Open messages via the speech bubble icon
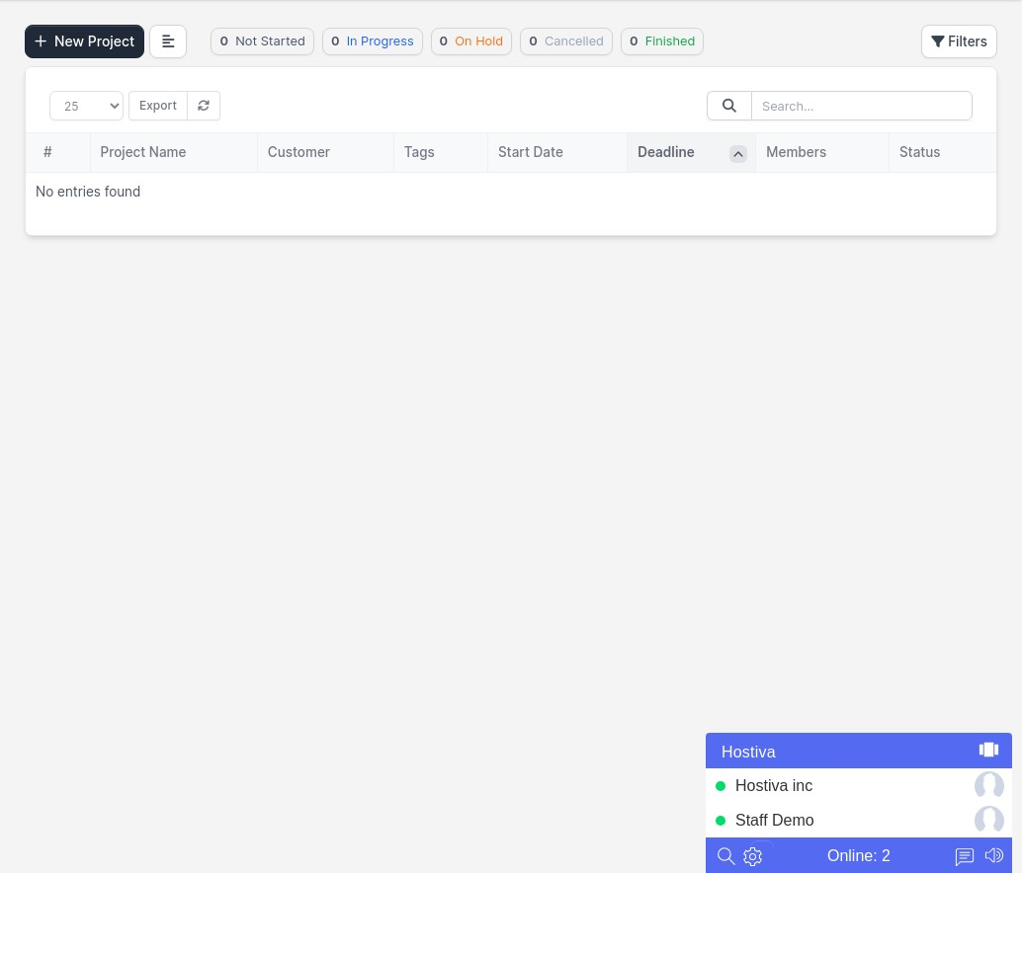 (965, 855)
